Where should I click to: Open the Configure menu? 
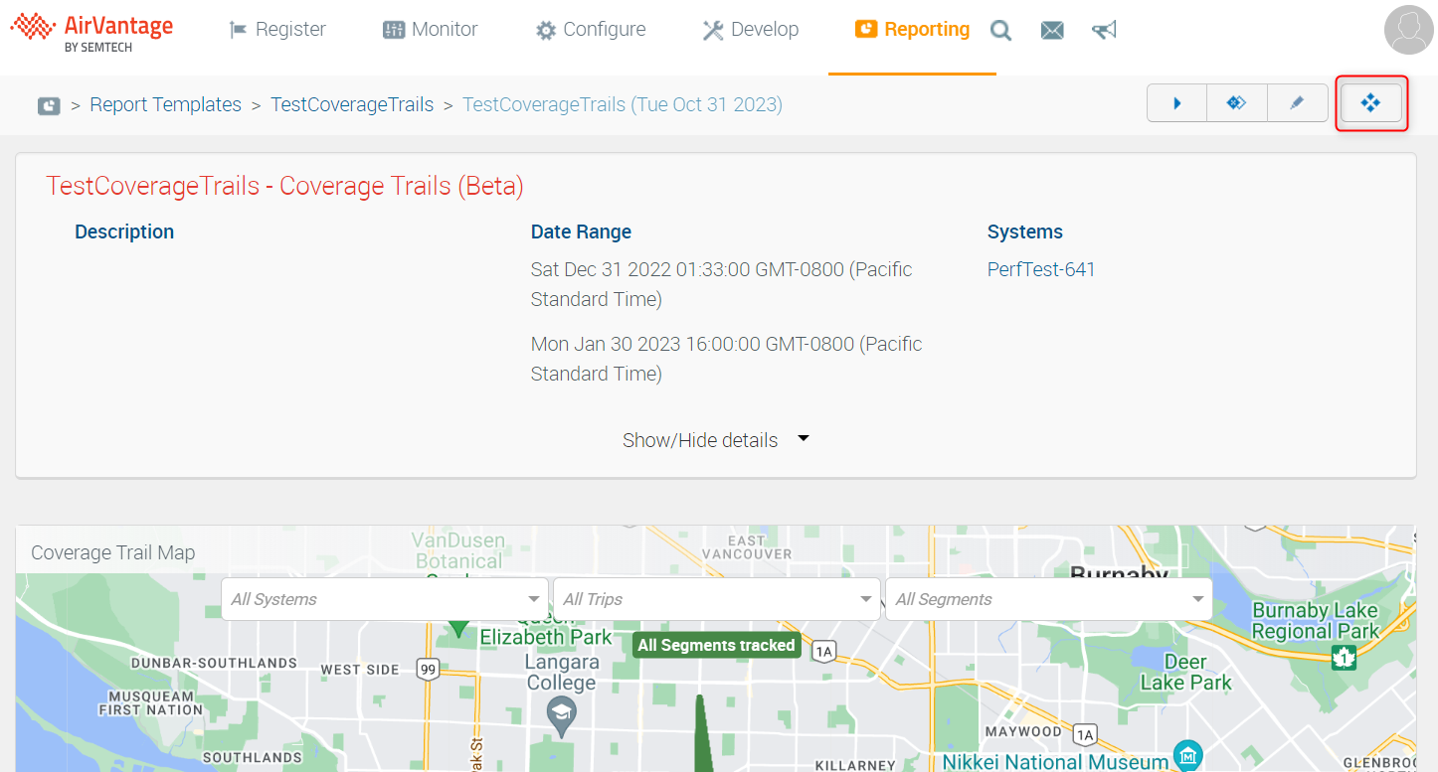[x=591, y=30]
